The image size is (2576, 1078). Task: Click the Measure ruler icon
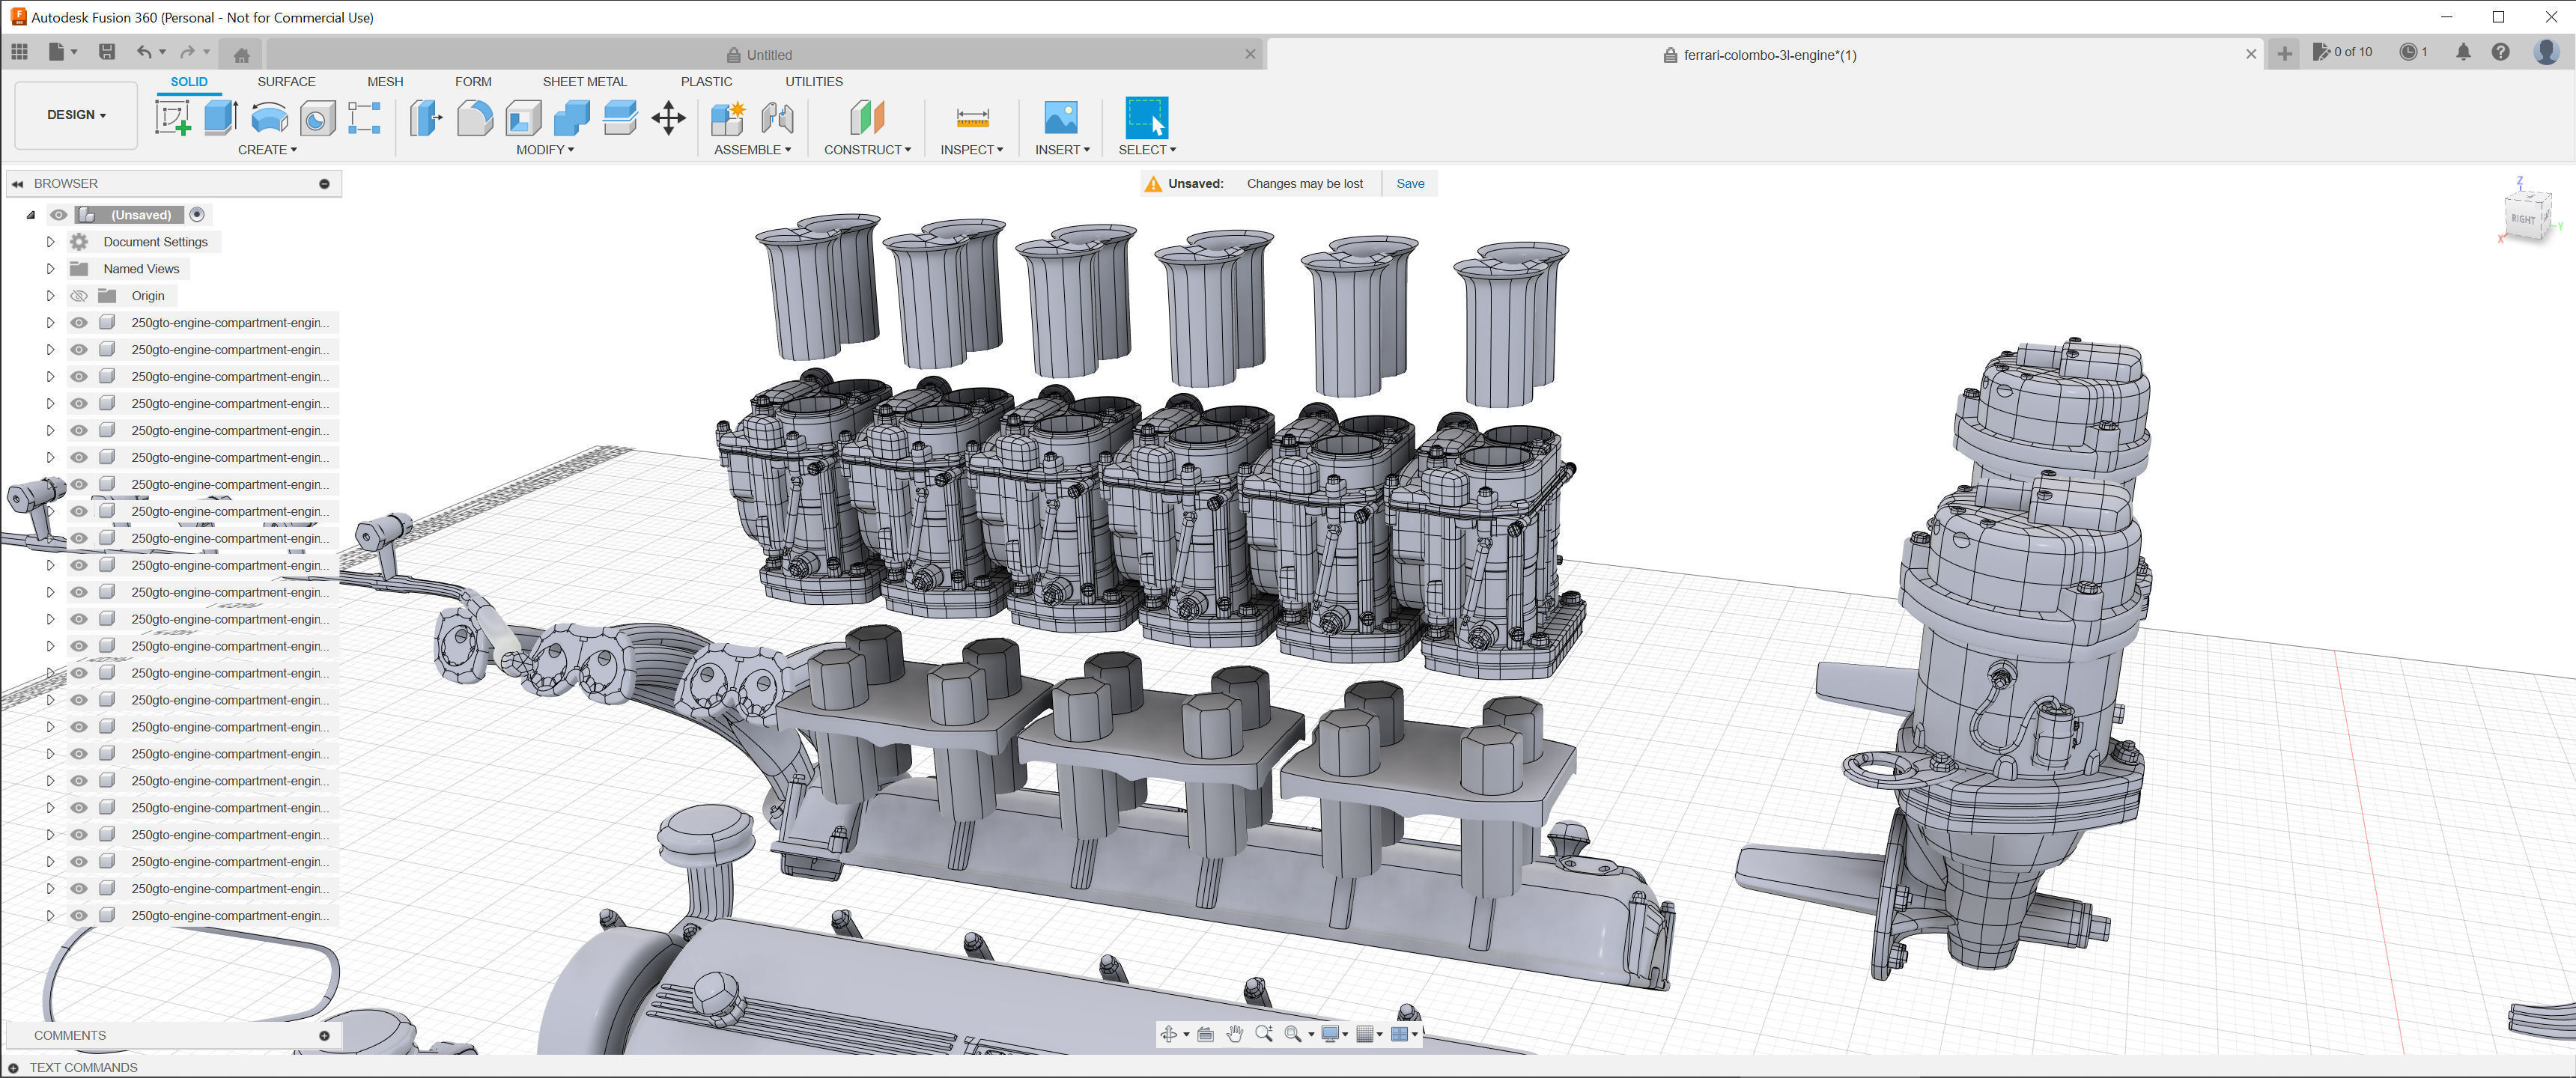pos(972,118)
